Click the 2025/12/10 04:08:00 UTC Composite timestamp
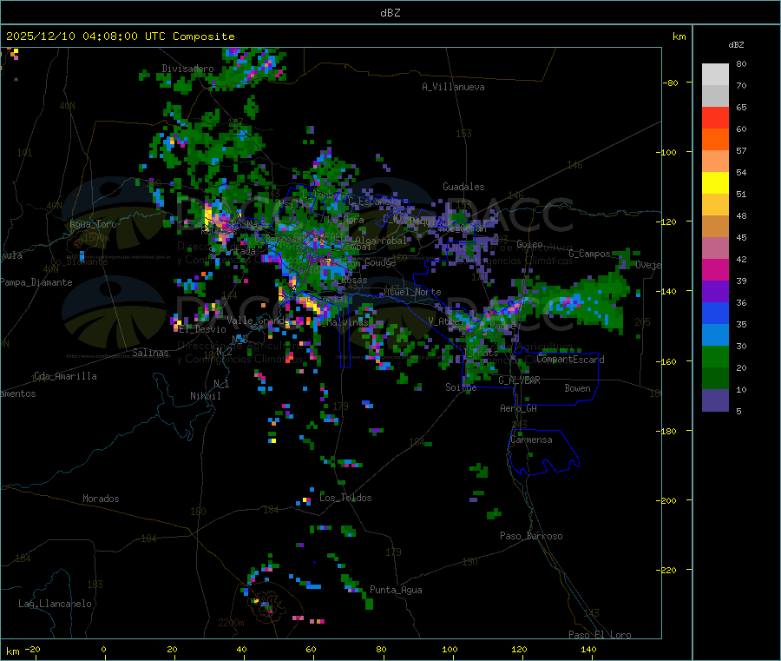The height and width of the screenshot is (661, 781). tap(120, 36)
